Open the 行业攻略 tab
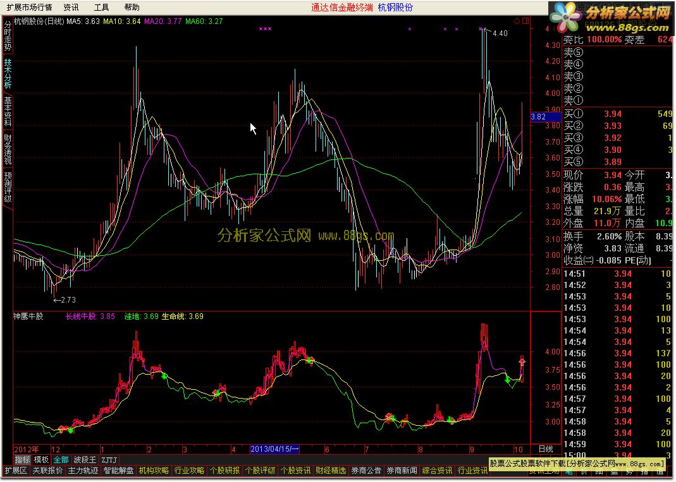Viewport: 676px width, 482px height. (189, 471)
